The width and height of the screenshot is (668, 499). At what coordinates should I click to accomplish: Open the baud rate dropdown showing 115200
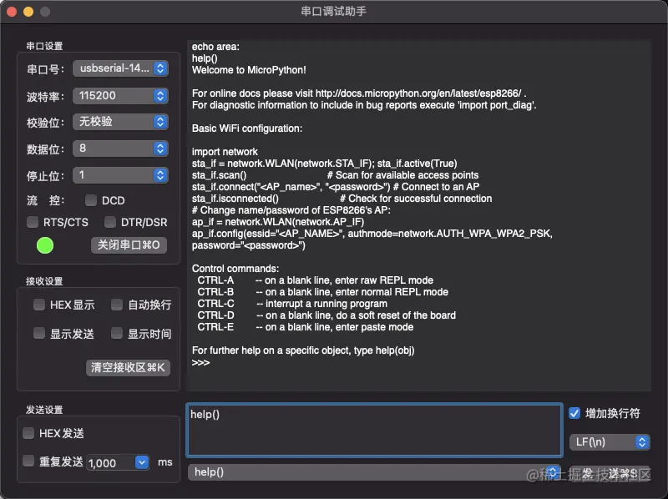click(x=120, y=95)
